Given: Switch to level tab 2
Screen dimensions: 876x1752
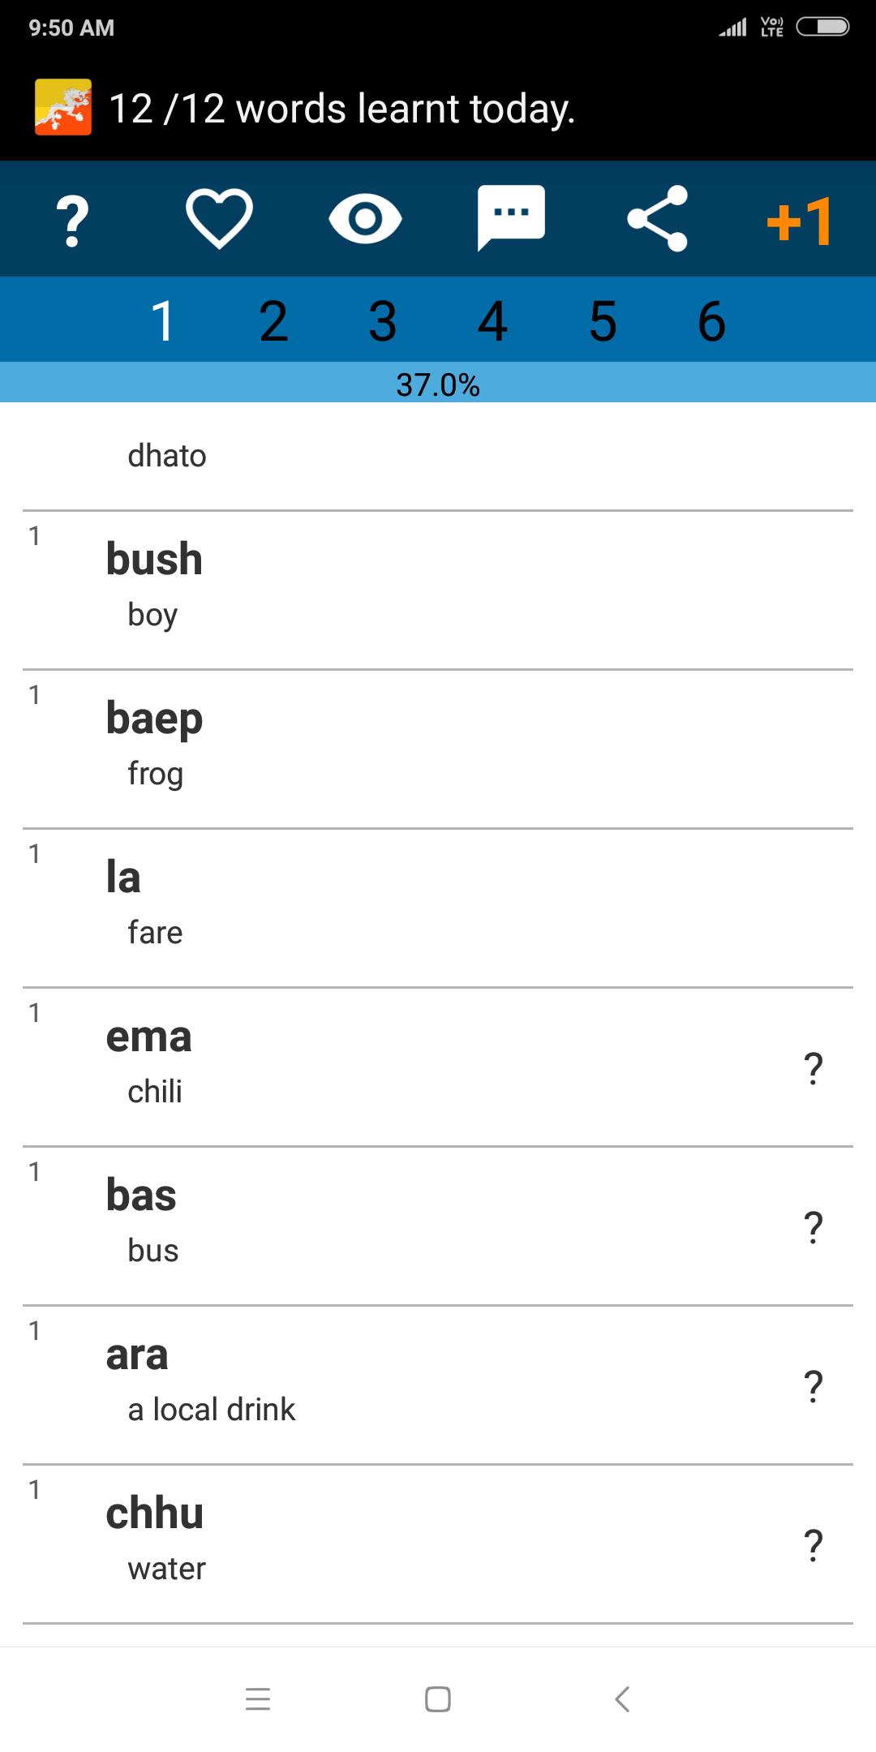Looking at the screenshot, I should tap(273, 321).
